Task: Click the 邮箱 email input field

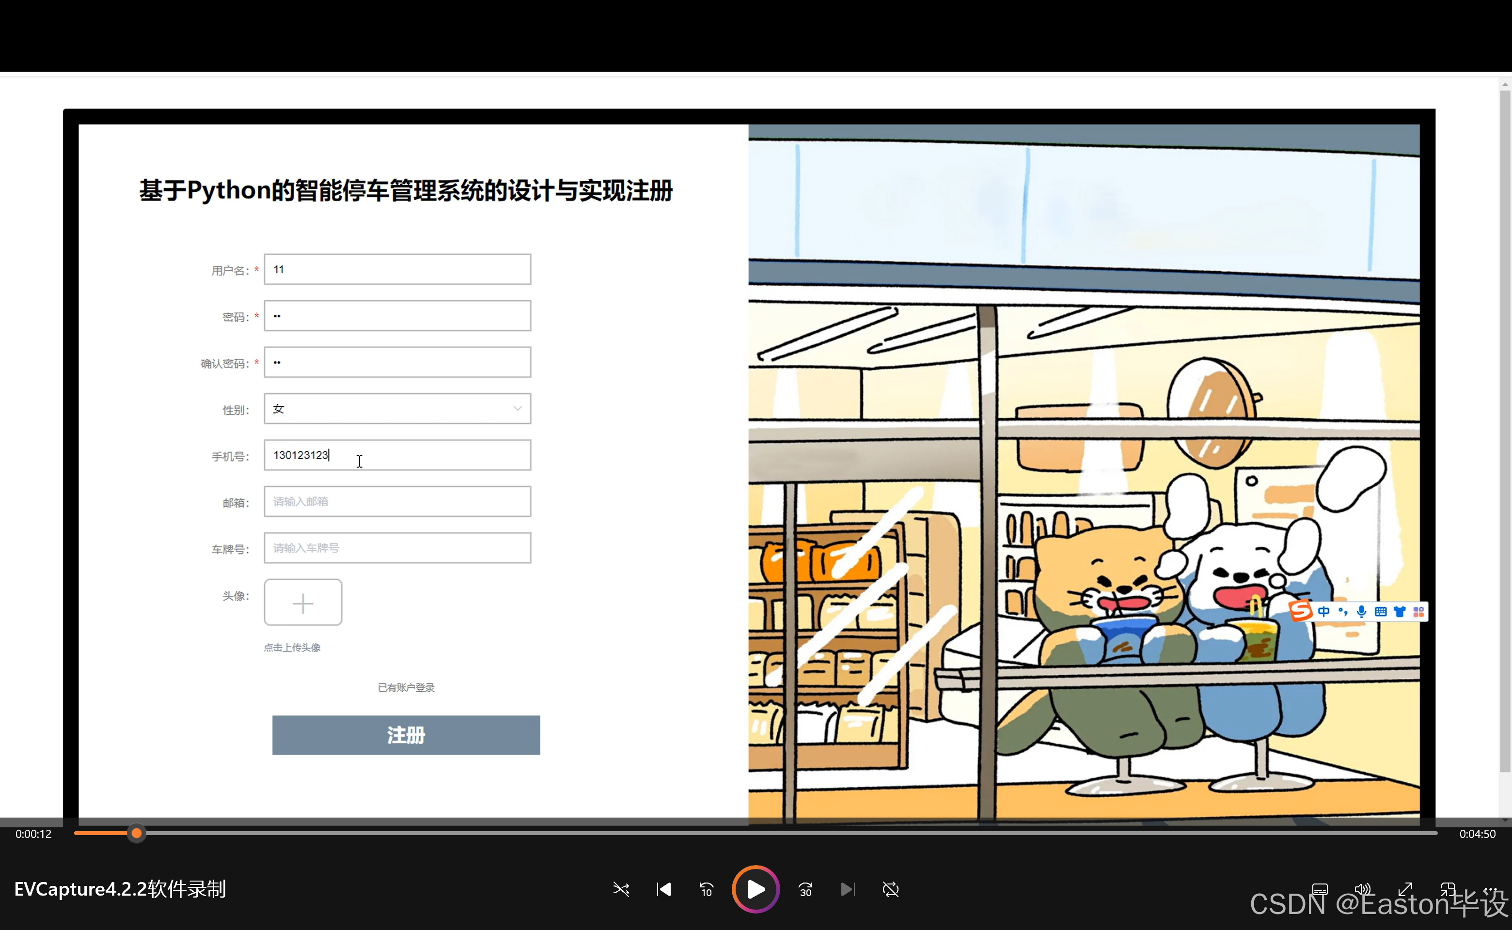Action: [x=397, y=501]
